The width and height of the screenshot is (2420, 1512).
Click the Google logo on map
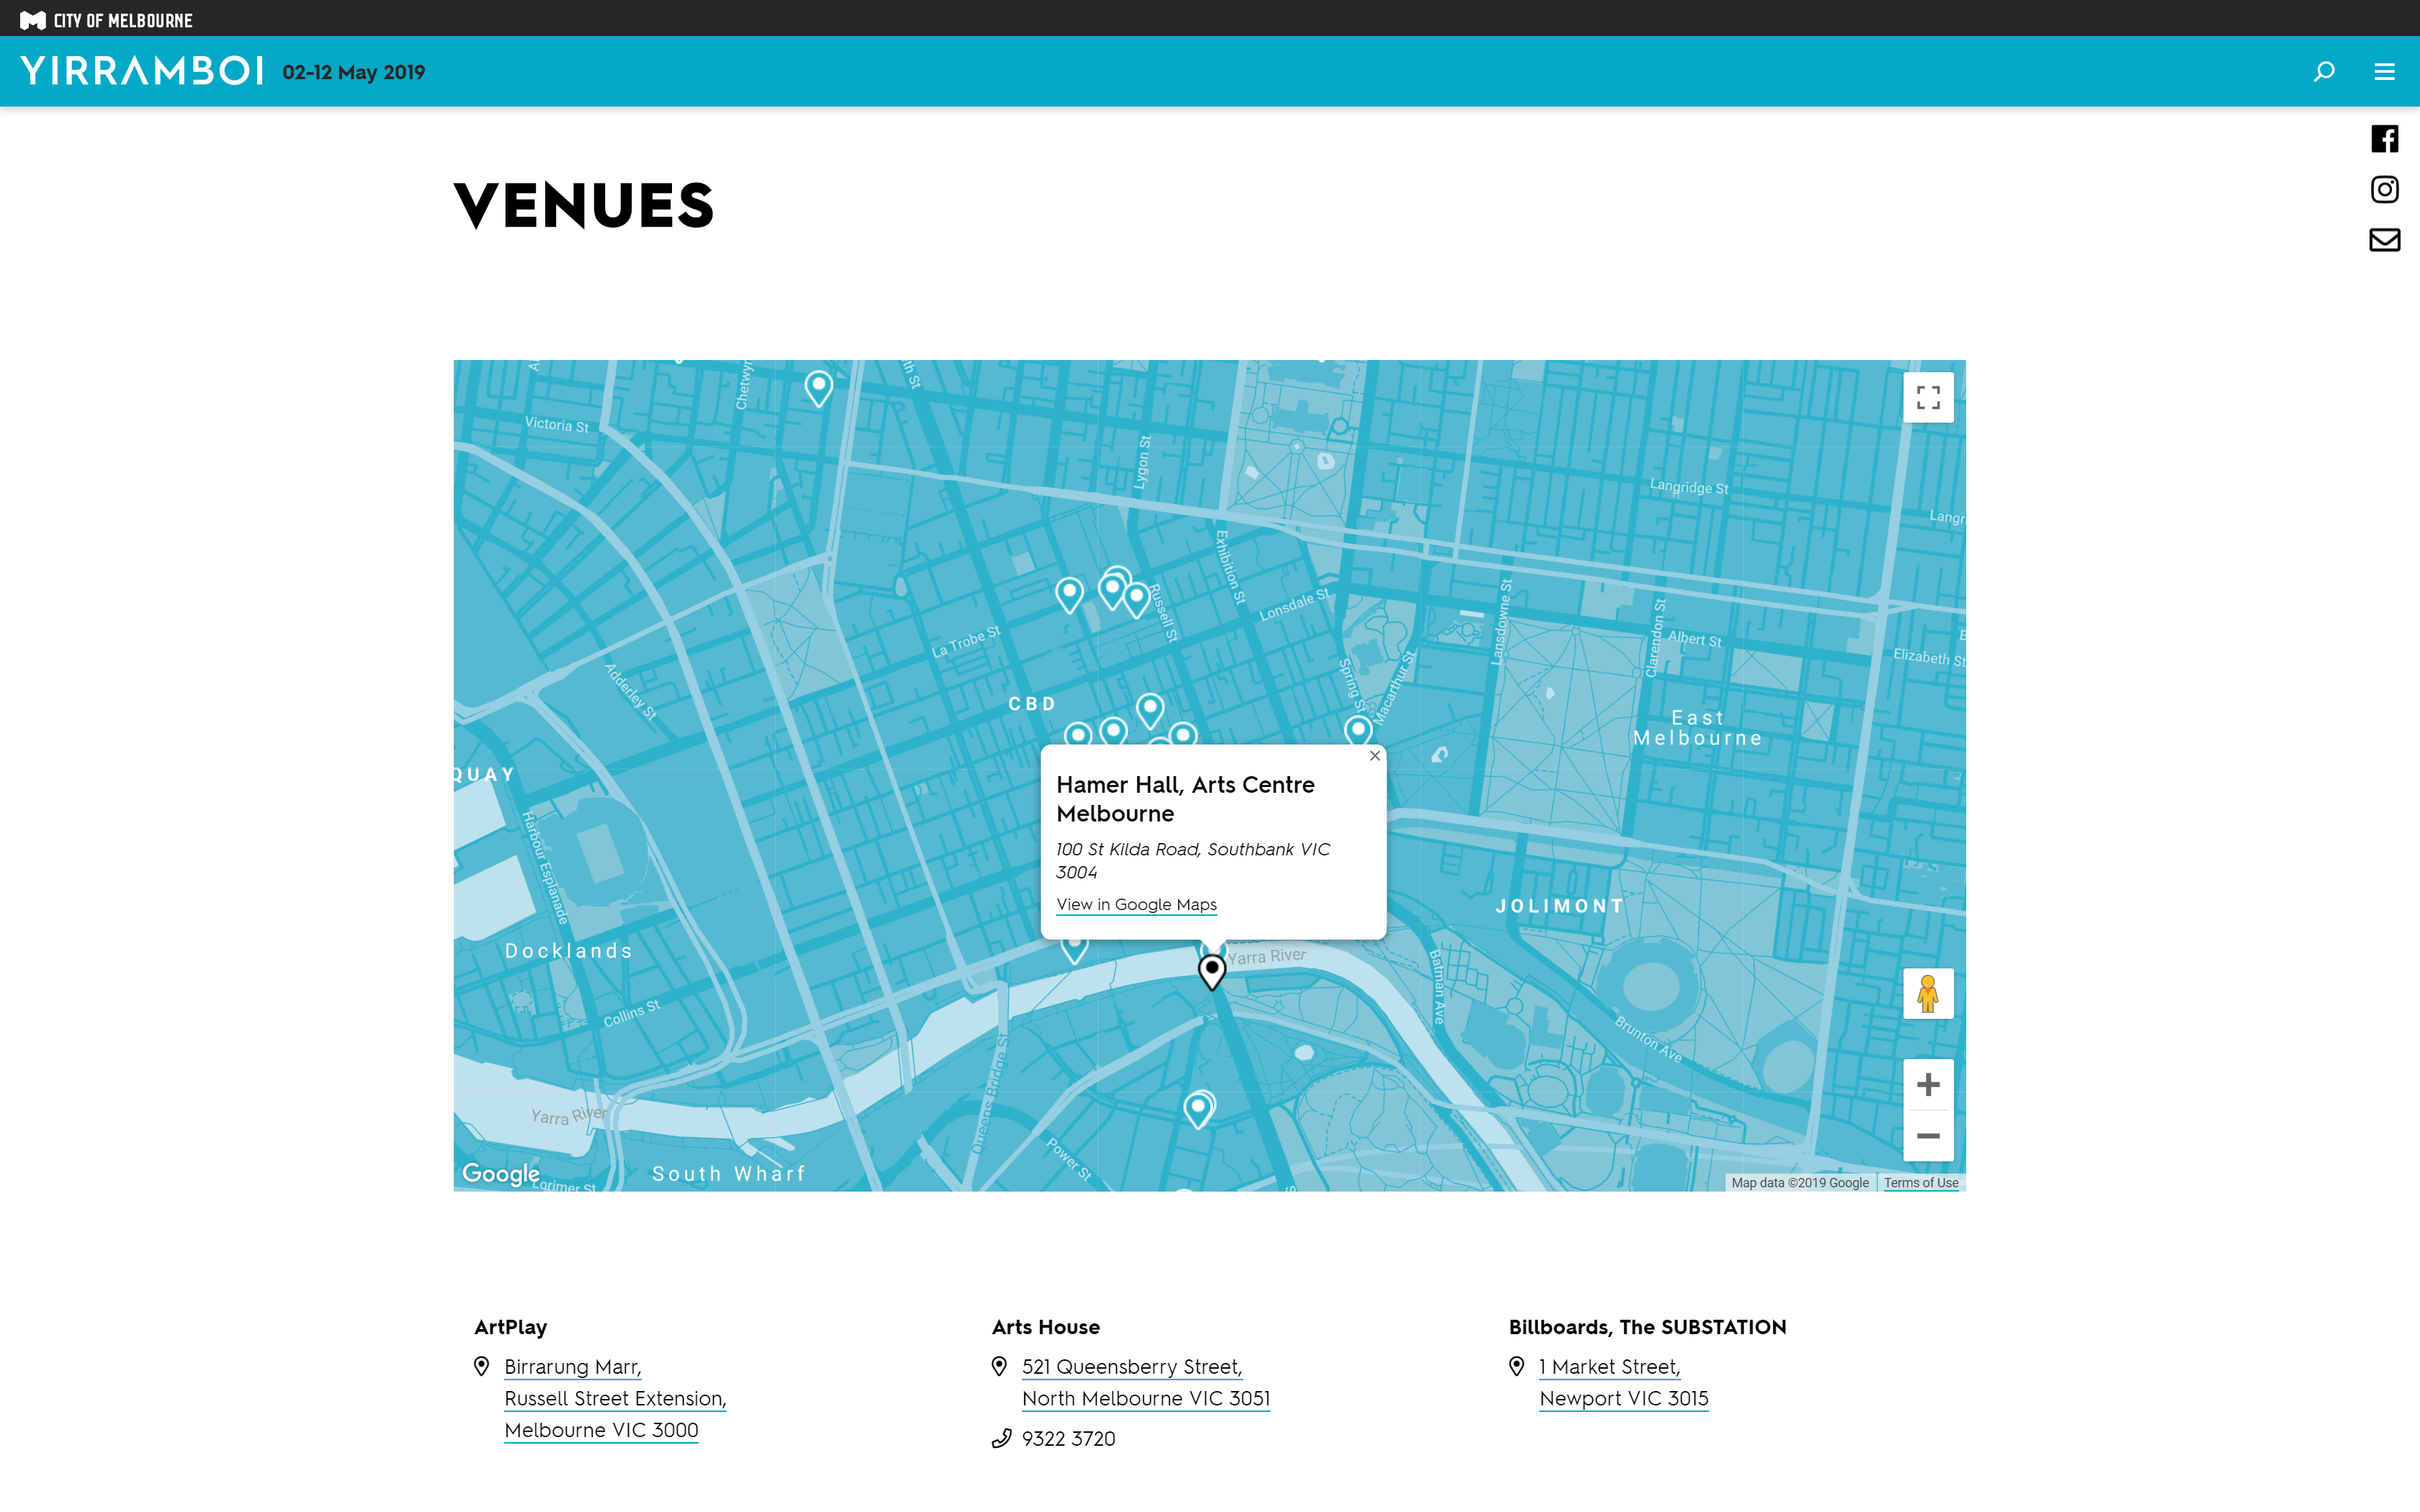[x=500, y=1173]
